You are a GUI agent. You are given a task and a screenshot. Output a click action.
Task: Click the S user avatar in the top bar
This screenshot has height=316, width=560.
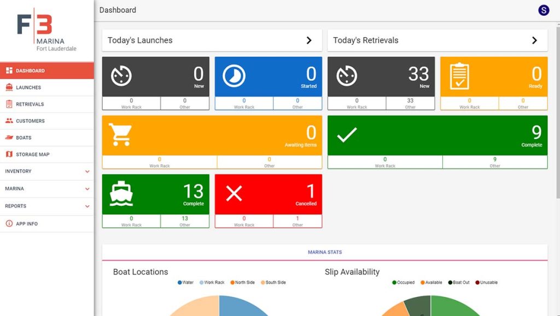click(543, 10)
